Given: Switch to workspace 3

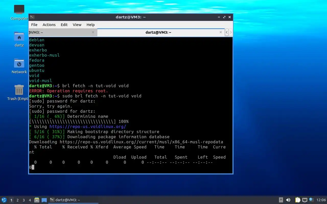Looking at the screenshot, I should [24, 200].
